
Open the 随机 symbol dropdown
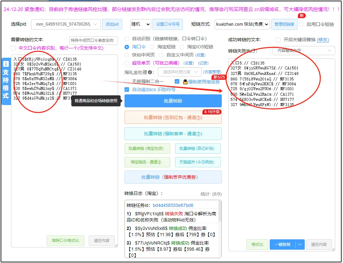(x=140, y=24)
